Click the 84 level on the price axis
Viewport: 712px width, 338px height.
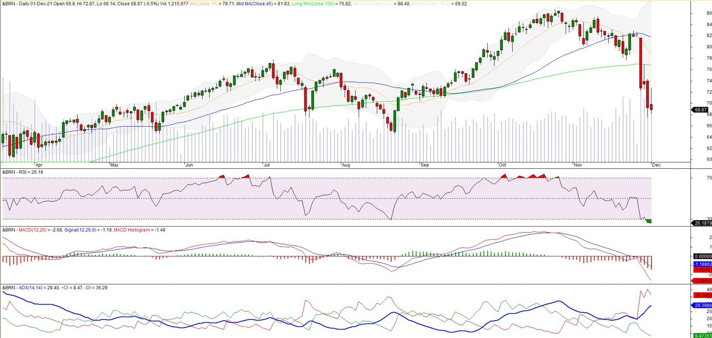[x=709, y=24]
